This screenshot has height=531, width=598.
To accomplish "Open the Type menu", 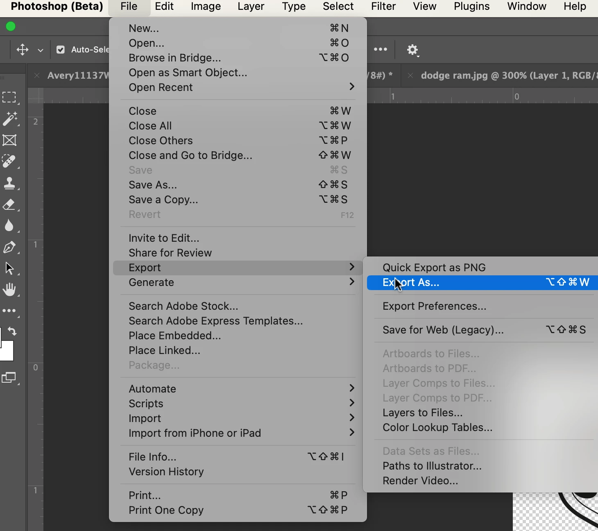I will pyautogui.click(x=294, y=7).
